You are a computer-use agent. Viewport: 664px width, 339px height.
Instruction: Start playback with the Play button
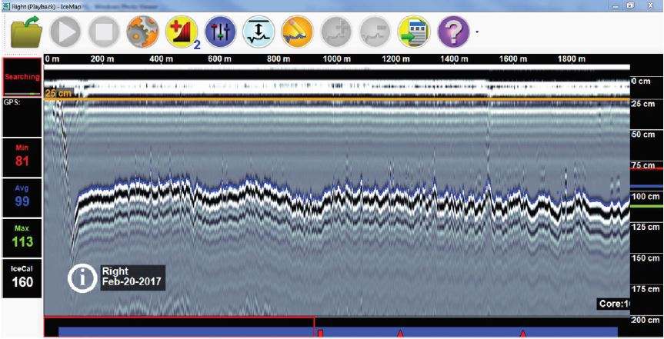click(x=65, y=32)
